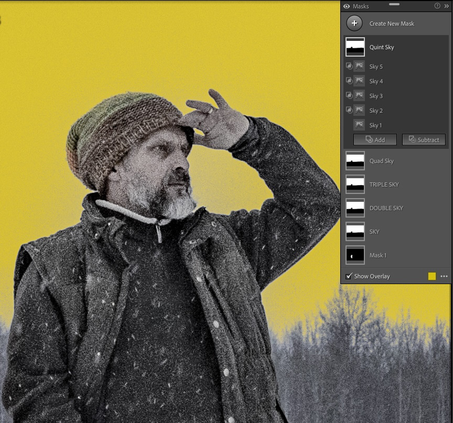This screenshot has width=453, height=423.
Task: Select the TRIPLE SKY mask name
Action: pyautogui.click(x=384, y=185)
